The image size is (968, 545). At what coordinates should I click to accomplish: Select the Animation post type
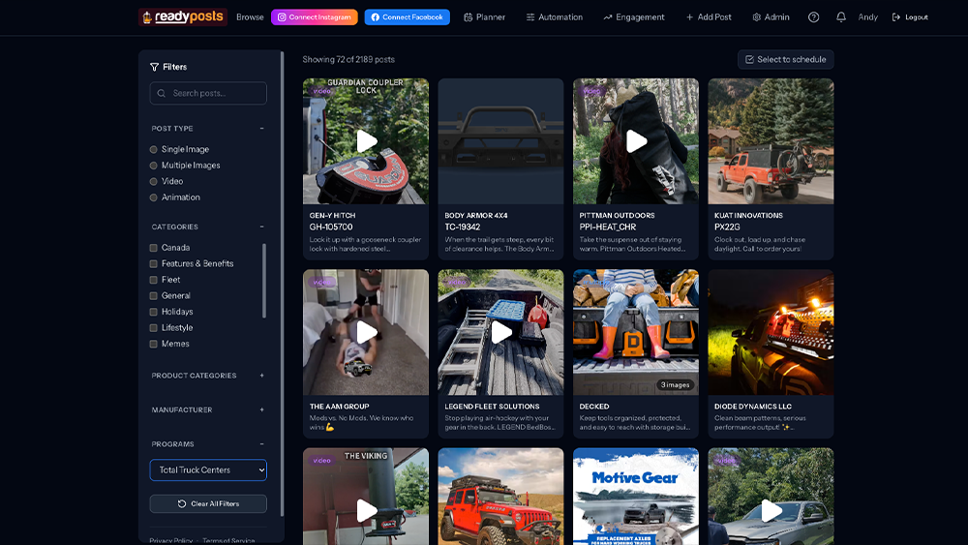tap(153, 197)
